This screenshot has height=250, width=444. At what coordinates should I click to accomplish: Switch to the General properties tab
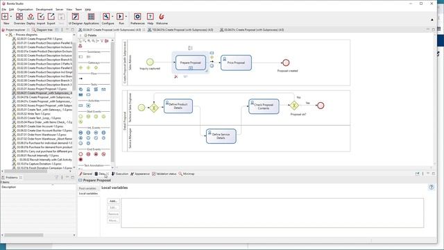[85, 174]
